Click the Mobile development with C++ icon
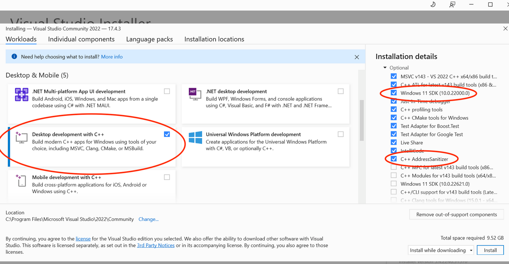509x264 pixels. (x=21, y=180)
